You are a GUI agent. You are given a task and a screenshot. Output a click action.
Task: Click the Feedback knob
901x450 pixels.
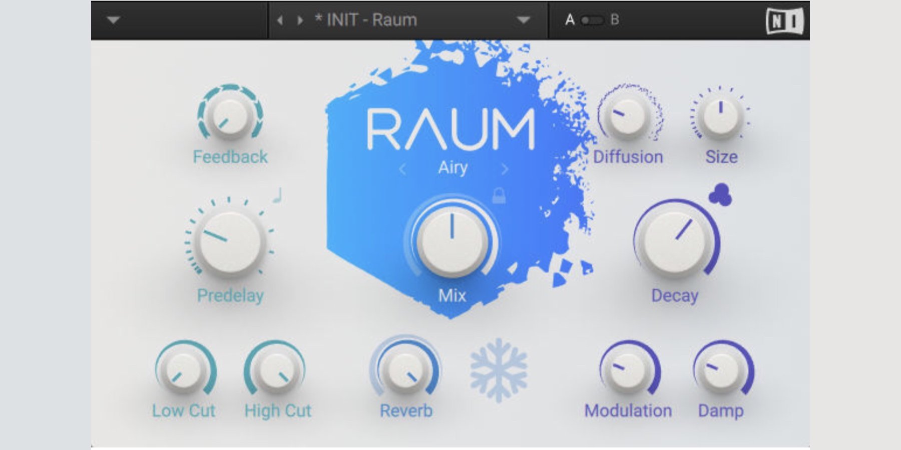230,115
